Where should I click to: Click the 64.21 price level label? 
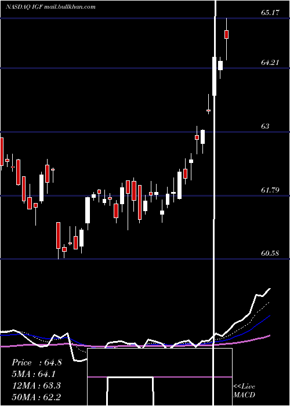[x=270, y=63]
